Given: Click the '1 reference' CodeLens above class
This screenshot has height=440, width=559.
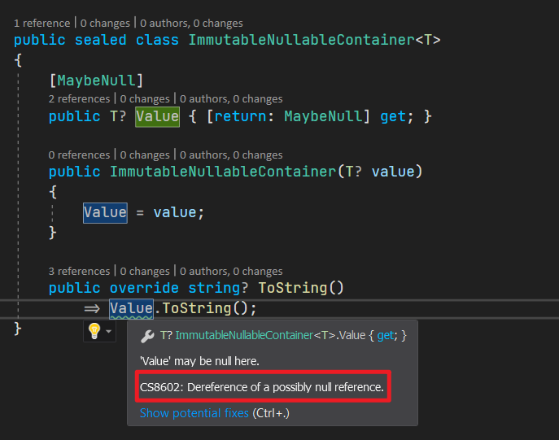Looking at the screenshot, I should (42, 23).
